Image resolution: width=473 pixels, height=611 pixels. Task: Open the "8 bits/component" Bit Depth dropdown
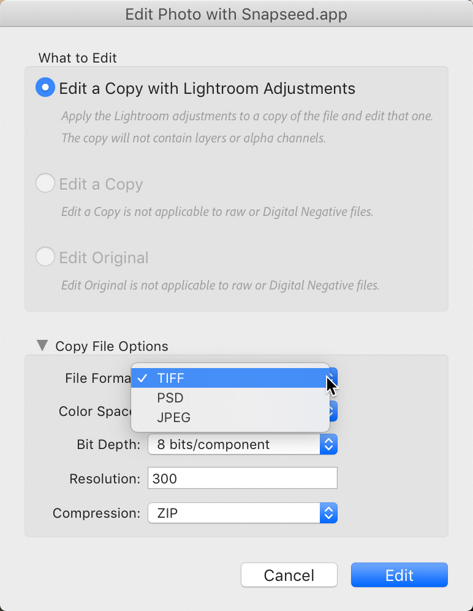point(234,444)
